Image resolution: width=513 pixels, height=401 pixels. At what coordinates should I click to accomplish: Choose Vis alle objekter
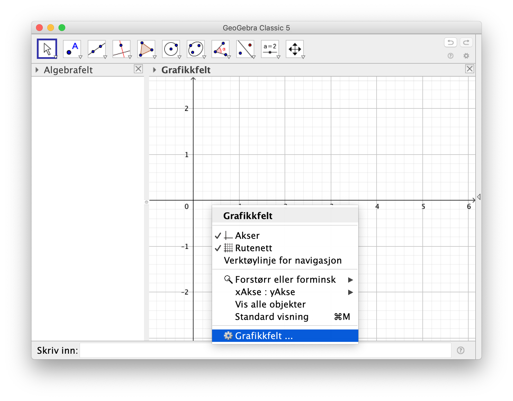pyautogui.click(x=285, y=304)
